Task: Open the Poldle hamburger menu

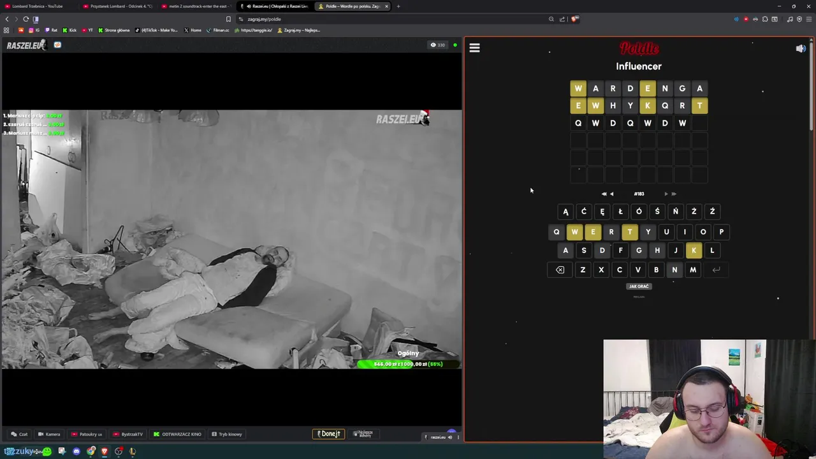Action: pyautogui.click(x=474, y=48)
